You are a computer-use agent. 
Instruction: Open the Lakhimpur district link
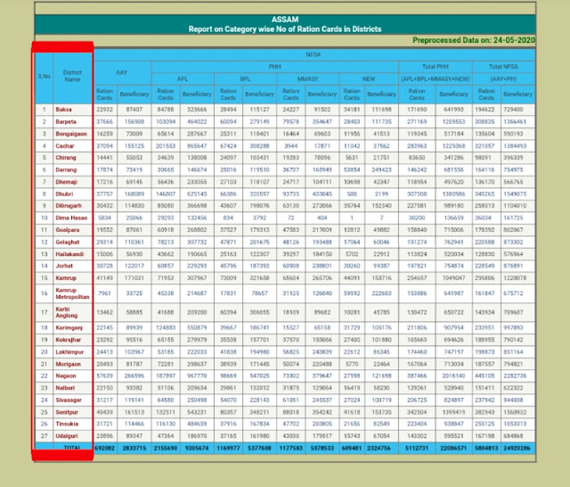(69, 352)
